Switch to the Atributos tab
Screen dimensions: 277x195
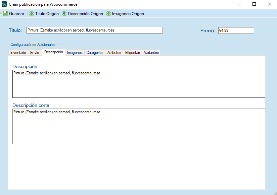(x=114, y=53)
